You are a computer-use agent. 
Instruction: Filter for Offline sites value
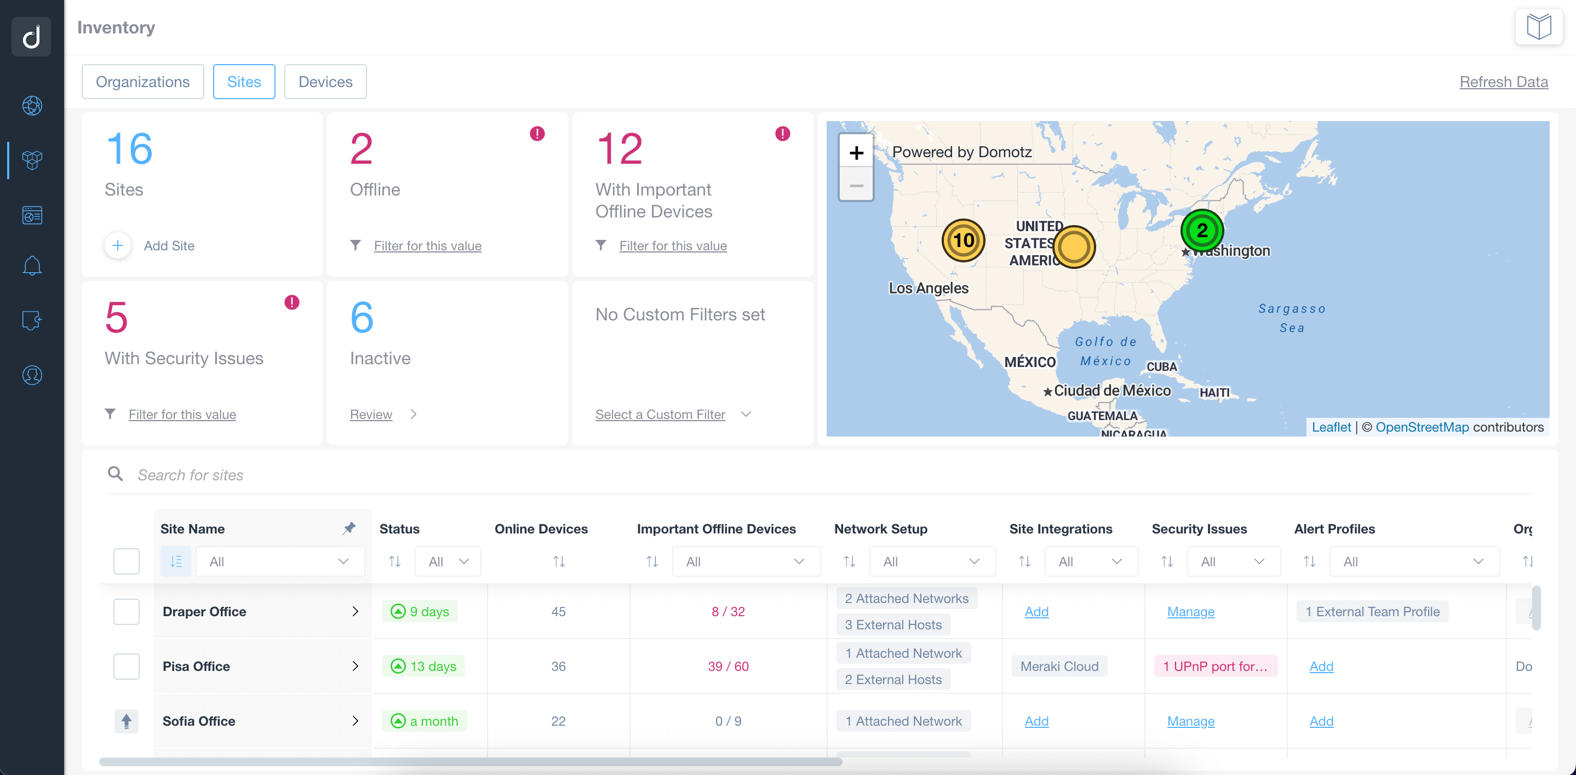tap(427, 245)
